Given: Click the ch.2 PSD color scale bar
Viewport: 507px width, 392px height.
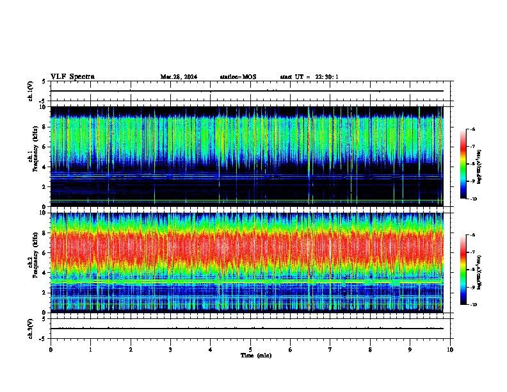Looking at the screenshot, I should [x=463, y=270].
